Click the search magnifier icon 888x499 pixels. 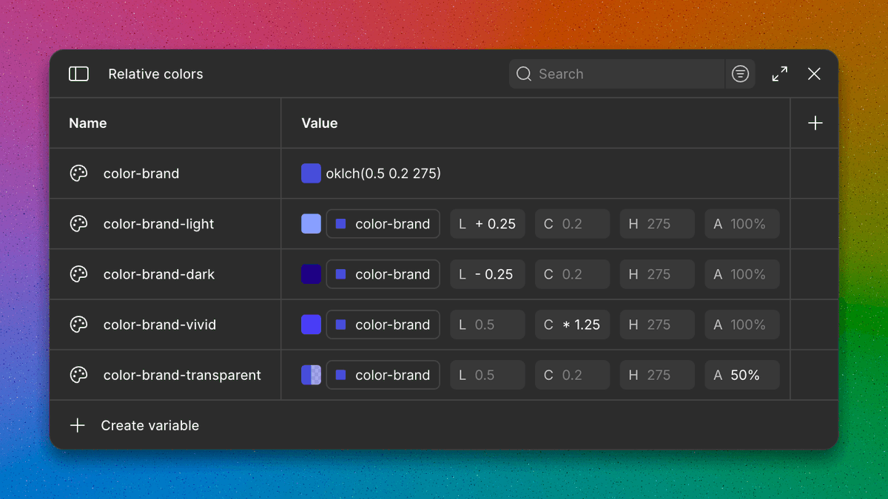click(x=524, y=74)
